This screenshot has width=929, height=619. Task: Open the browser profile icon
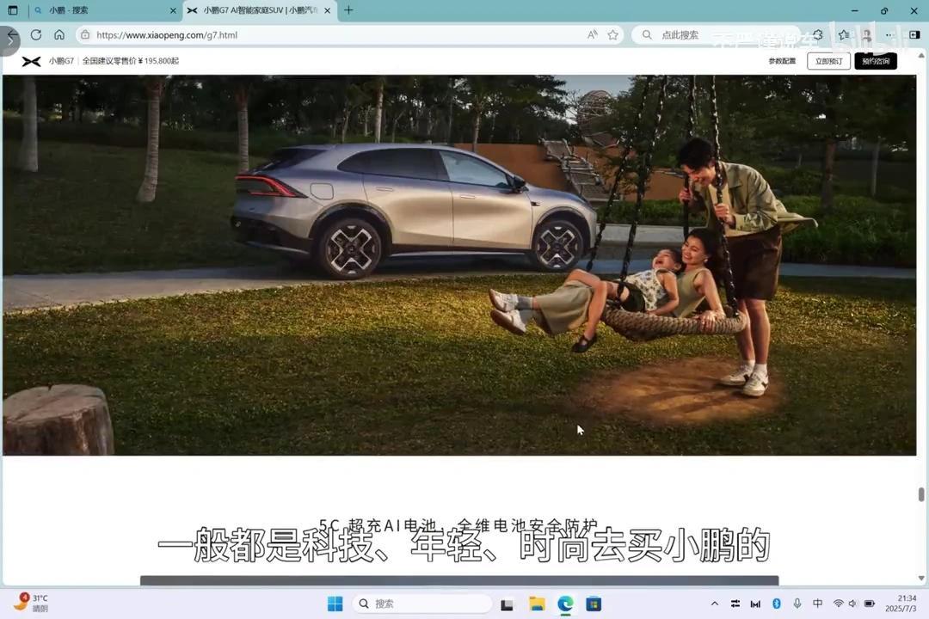click(x=867, y=35)
